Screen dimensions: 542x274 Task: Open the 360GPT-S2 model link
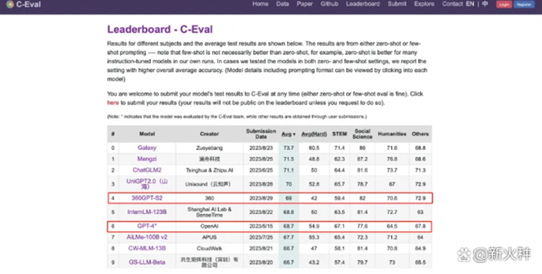pyautogui.click(x=147, y=198)
